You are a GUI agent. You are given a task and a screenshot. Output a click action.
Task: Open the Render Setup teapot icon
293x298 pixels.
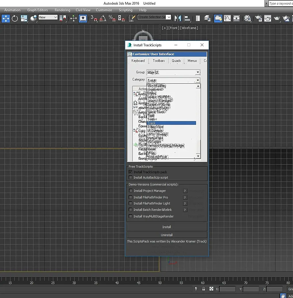258,18
